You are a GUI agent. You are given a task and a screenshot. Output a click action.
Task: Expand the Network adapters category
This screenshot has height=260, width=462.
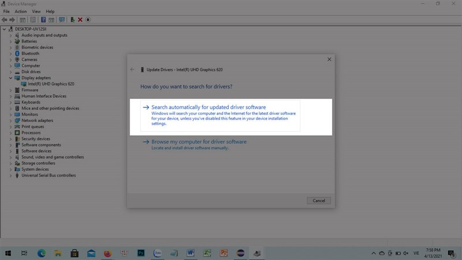coord(10,120)
